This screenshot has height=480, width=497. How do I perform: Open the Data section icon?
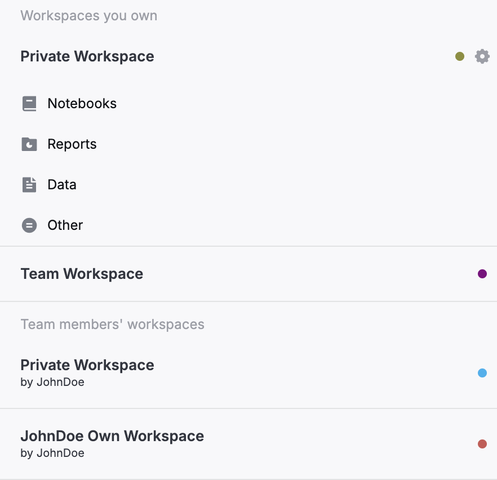point(29,184)
